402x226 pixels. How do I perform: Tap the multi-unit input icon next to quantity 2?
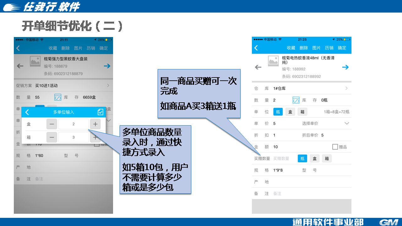coord(296,100)
